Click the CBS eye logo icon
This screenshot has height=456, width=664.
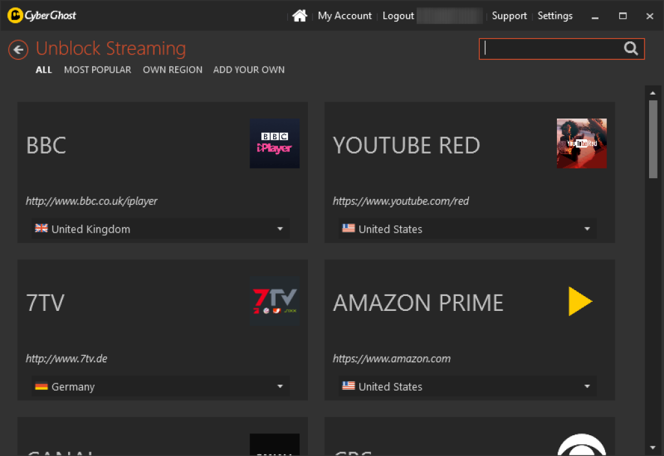(x=582, y=444)
